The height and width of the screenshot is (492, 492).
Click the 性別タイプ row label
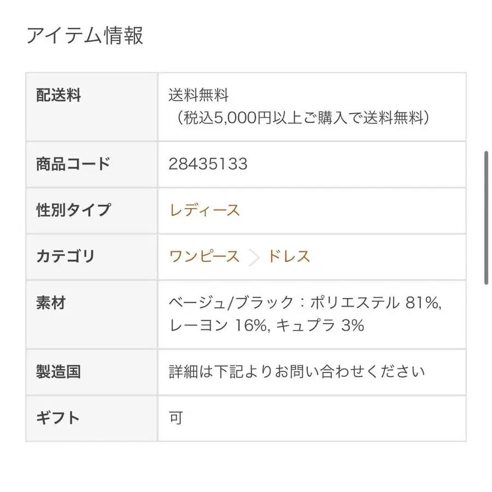[73, 210]
